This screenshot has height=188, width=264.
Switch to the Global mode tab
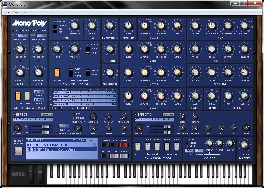124,155
